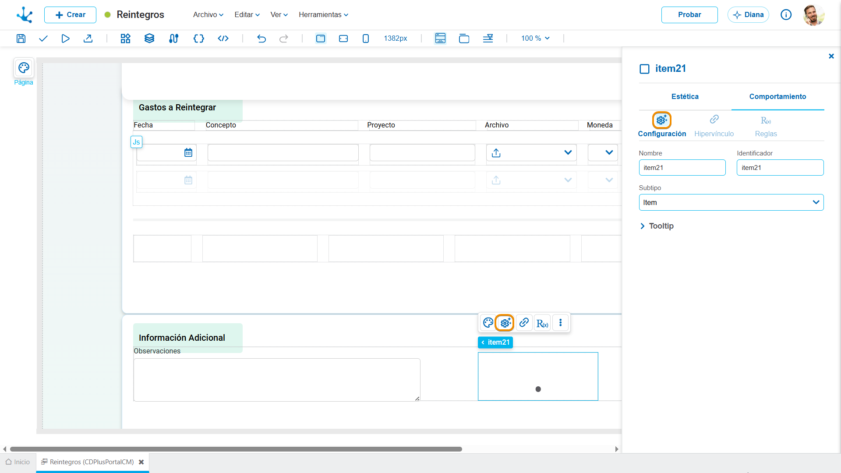Select tablet viewport icon
This screenshot has height=473, width=841.
343,39
